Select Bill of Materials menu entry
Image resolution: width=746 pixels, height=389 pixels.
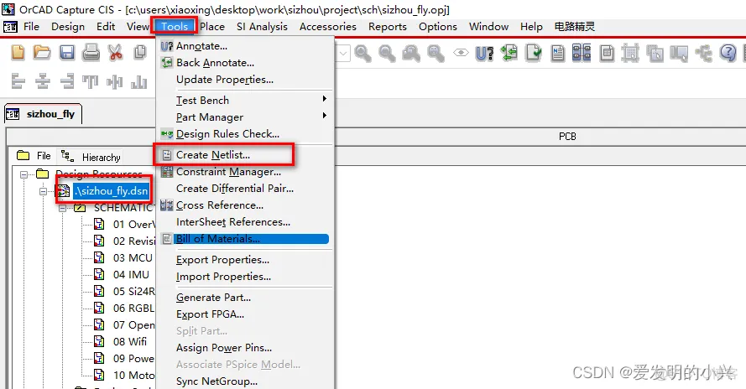click(245, 239)
